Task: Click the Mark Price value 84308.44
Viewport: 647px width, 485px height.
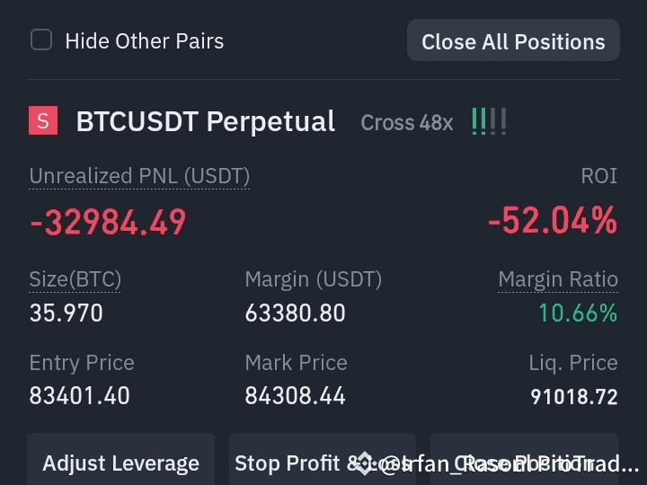Action: point(295,396)
